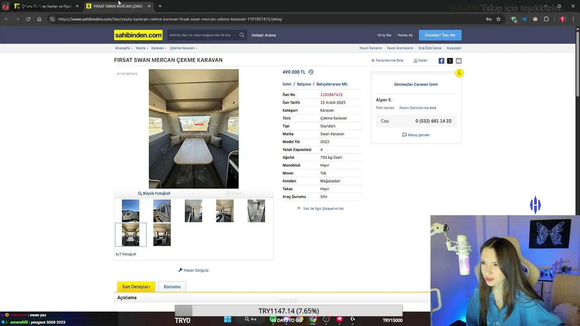This screenshot has width=580, height=326.
Task: Open the Sönmezler Caravan İzmir store
Action: click(416, 85)
